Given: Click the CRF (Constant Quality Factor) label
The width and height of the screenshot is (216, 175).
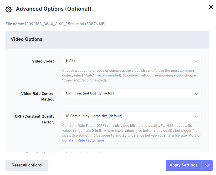Looking at the screenshot, I should (35, 119).
